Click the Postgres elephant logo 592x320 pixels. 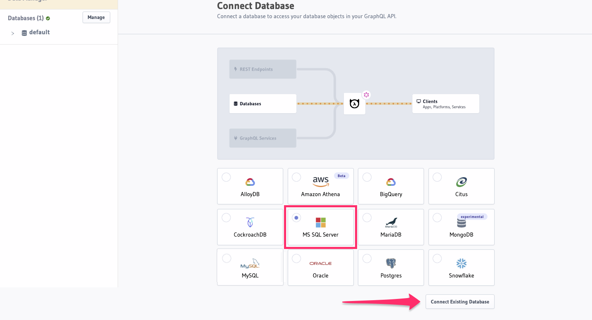(391, 263)
